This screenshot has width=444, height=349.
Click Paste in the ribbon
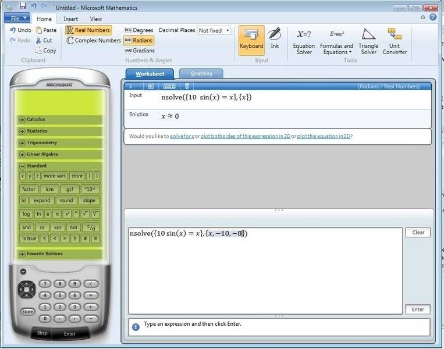click(x=46, y=30)
